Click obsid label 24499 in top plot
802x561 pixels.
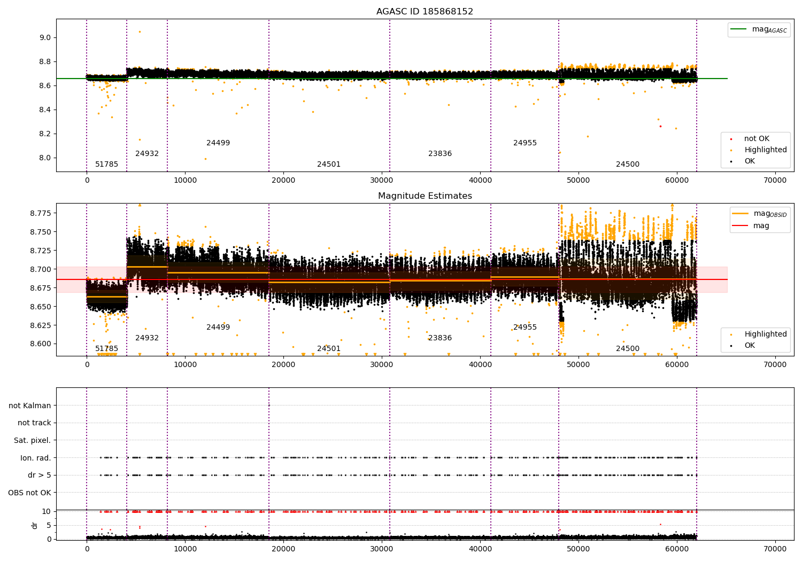click(218, 143)
